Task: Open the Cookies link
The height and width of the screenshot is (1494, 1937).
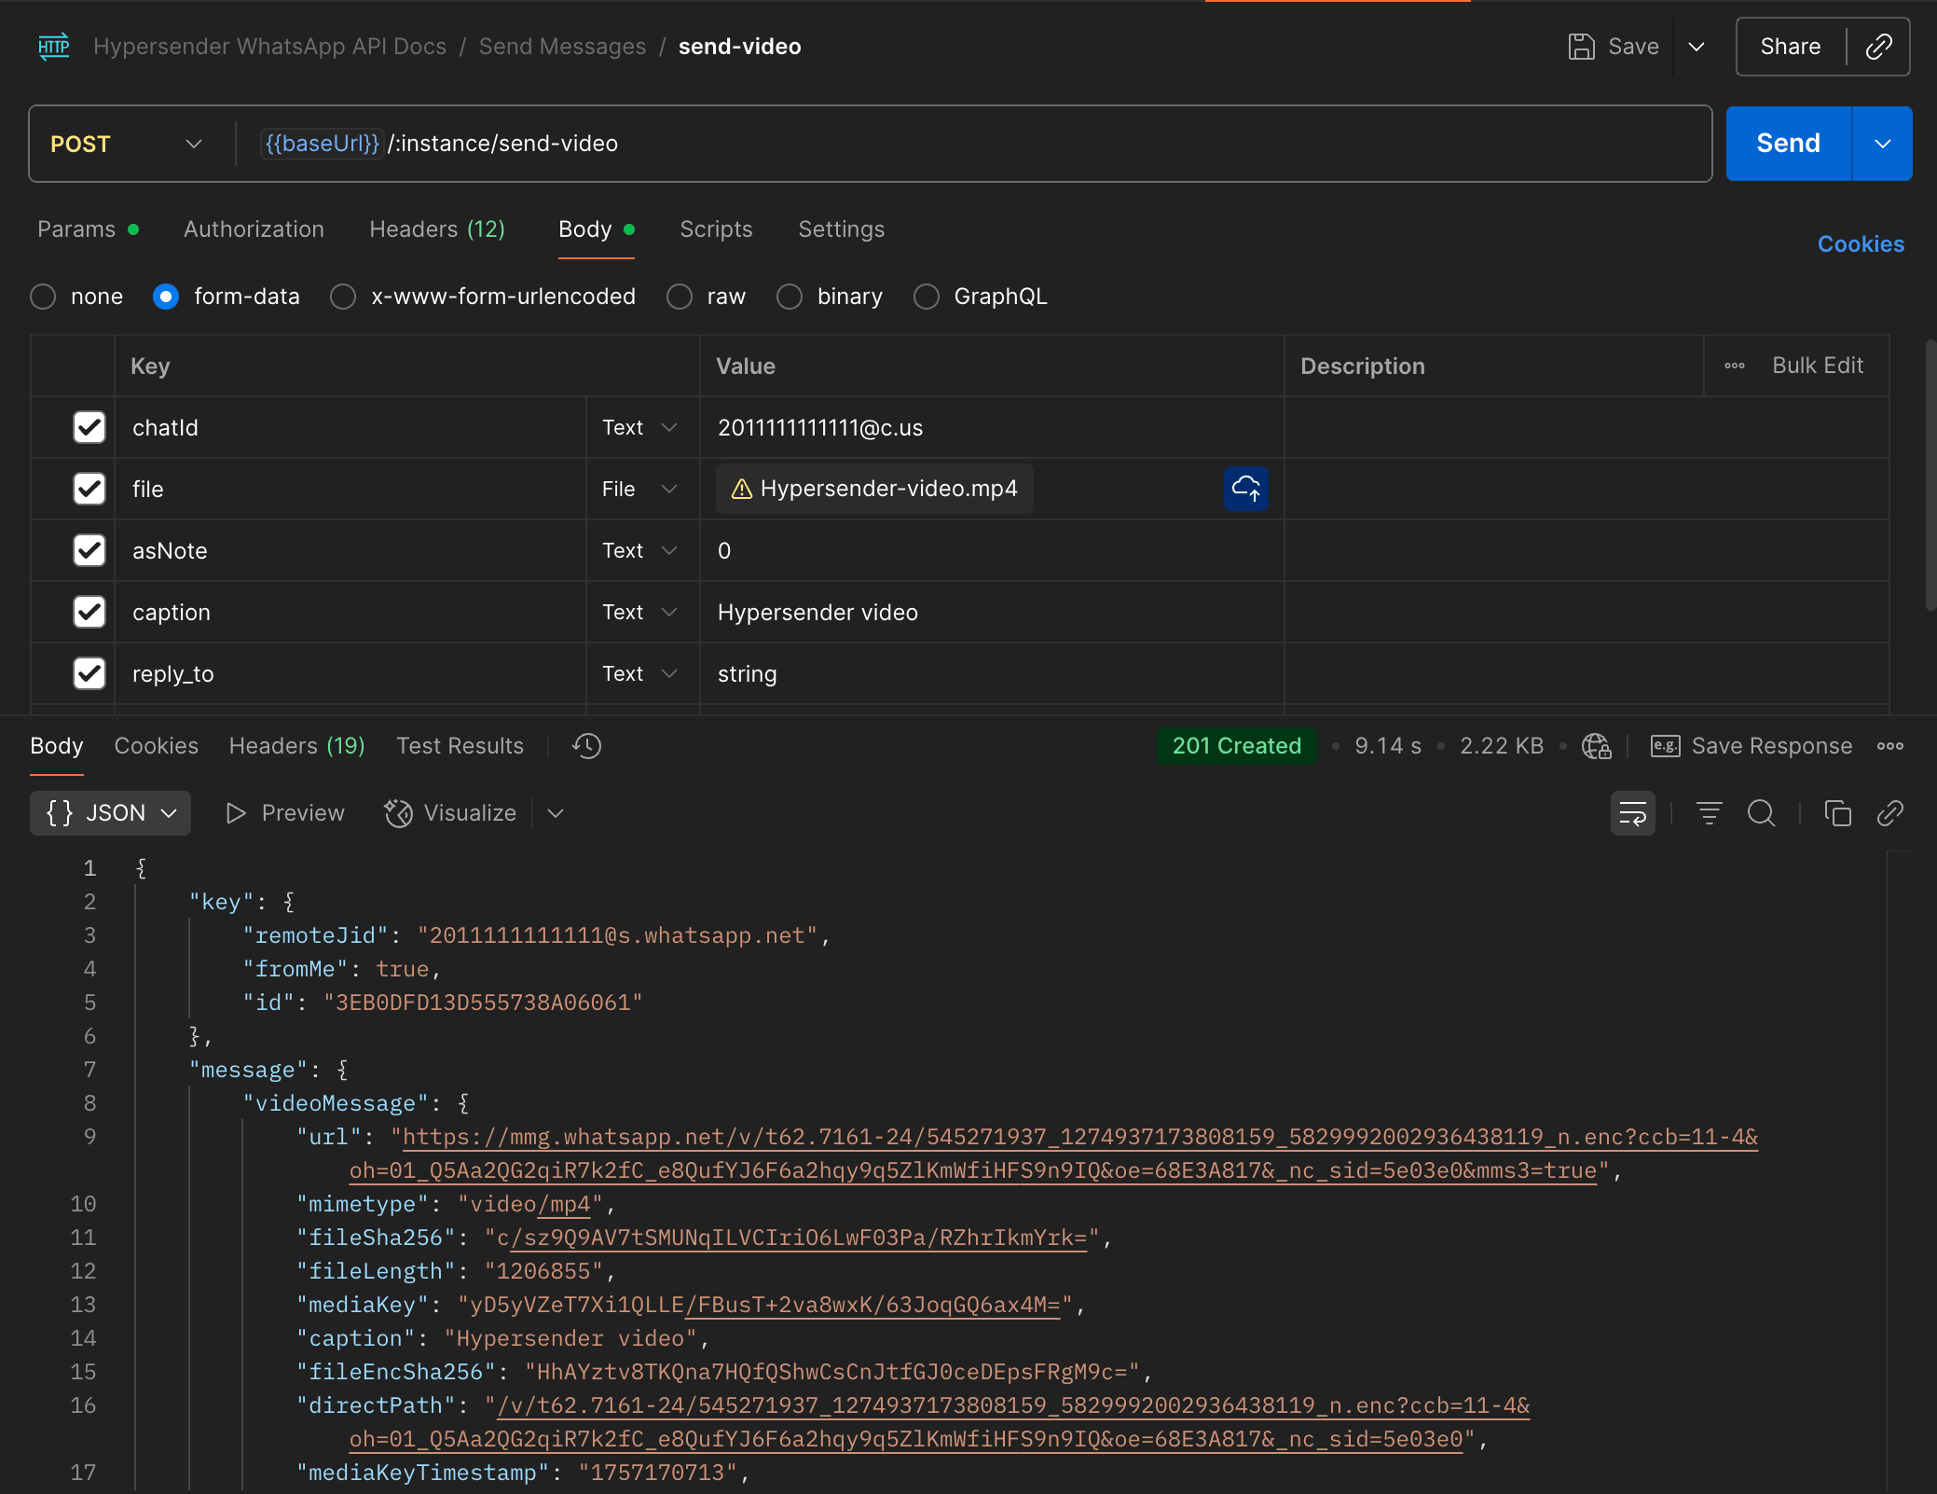Action: point(1860,244)
